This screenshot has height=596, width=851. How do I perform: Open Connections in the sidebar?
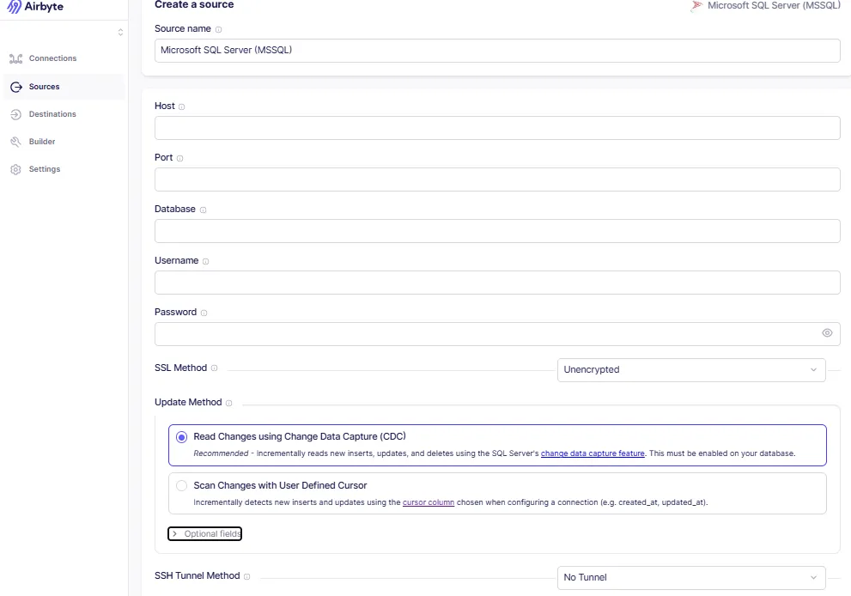52,58
